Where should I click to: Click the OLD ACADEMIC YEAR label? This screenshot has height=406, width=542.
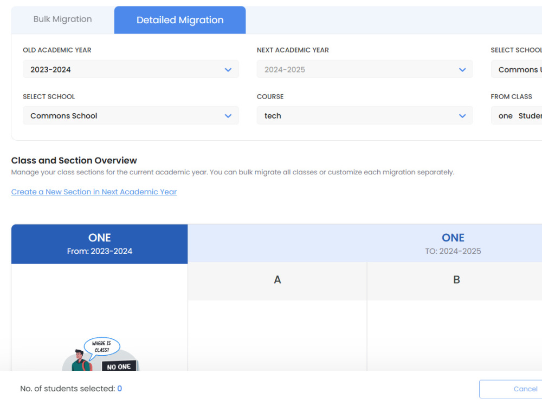57,50
